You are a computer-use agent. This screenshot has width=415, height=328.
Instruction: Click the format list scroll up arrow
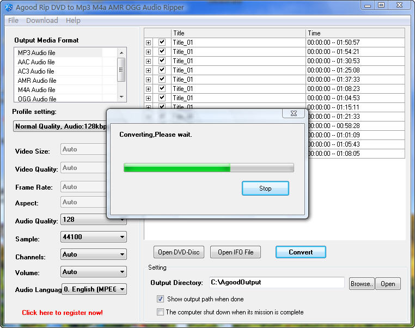coord(121,53)
